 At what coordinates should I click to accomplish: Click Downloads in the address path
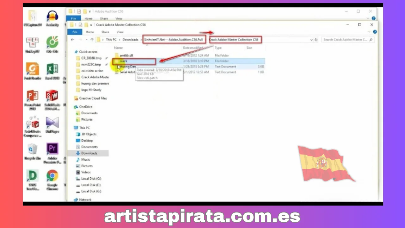coord(130,40)
